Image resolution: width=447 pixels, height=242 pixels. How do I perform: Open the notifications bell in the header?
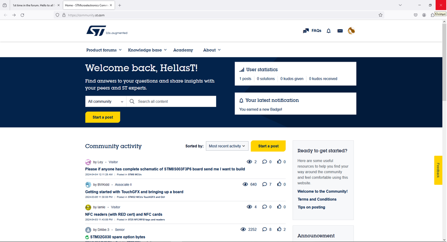pos(328,31)
